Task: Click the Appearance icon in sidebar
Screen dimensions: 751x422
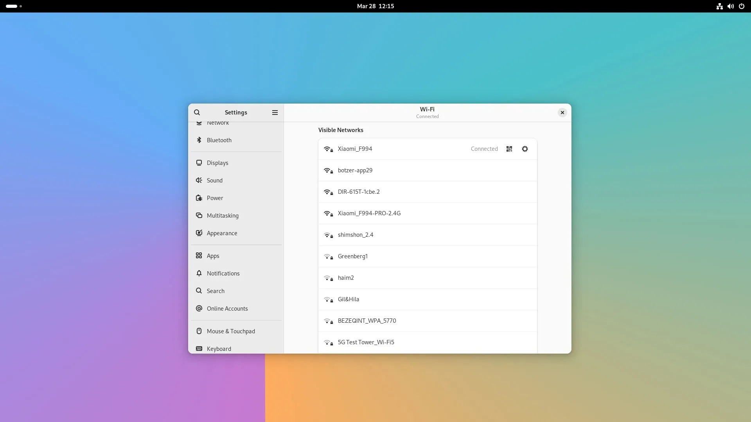Action: point(199,233)
